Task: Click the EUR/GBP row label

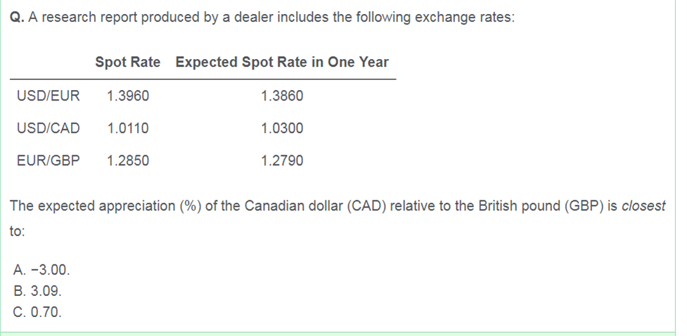Action: point(49,161)
